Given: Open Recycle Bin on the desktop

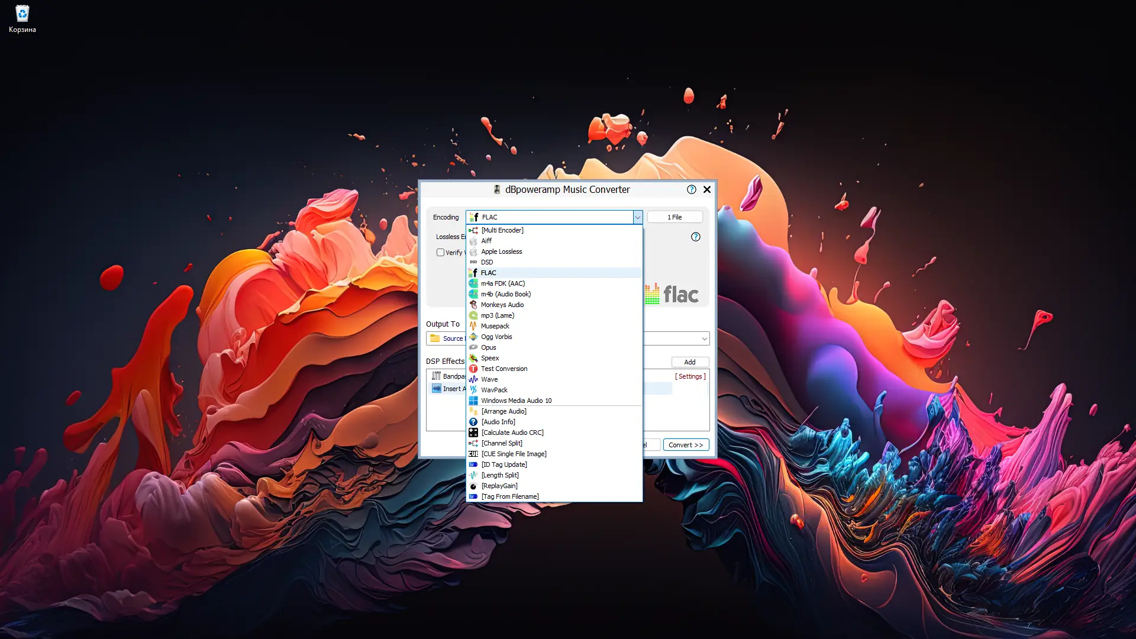Looking at the screenshot, I should [22, 14].
